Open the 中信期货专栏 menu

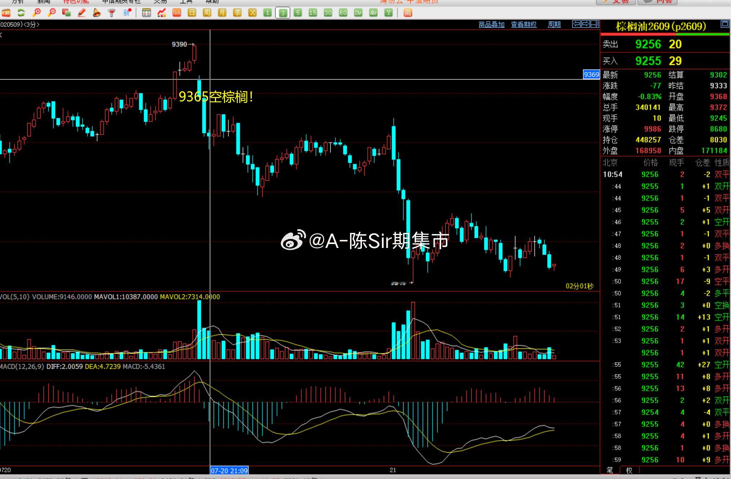122,2
